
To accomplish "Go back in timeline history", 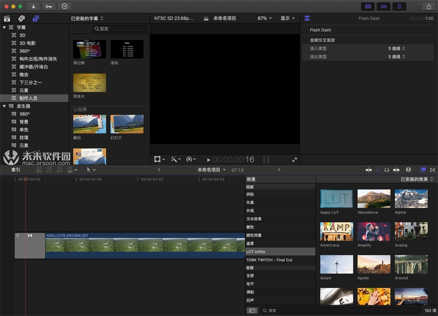I will [x=159, y=170].
